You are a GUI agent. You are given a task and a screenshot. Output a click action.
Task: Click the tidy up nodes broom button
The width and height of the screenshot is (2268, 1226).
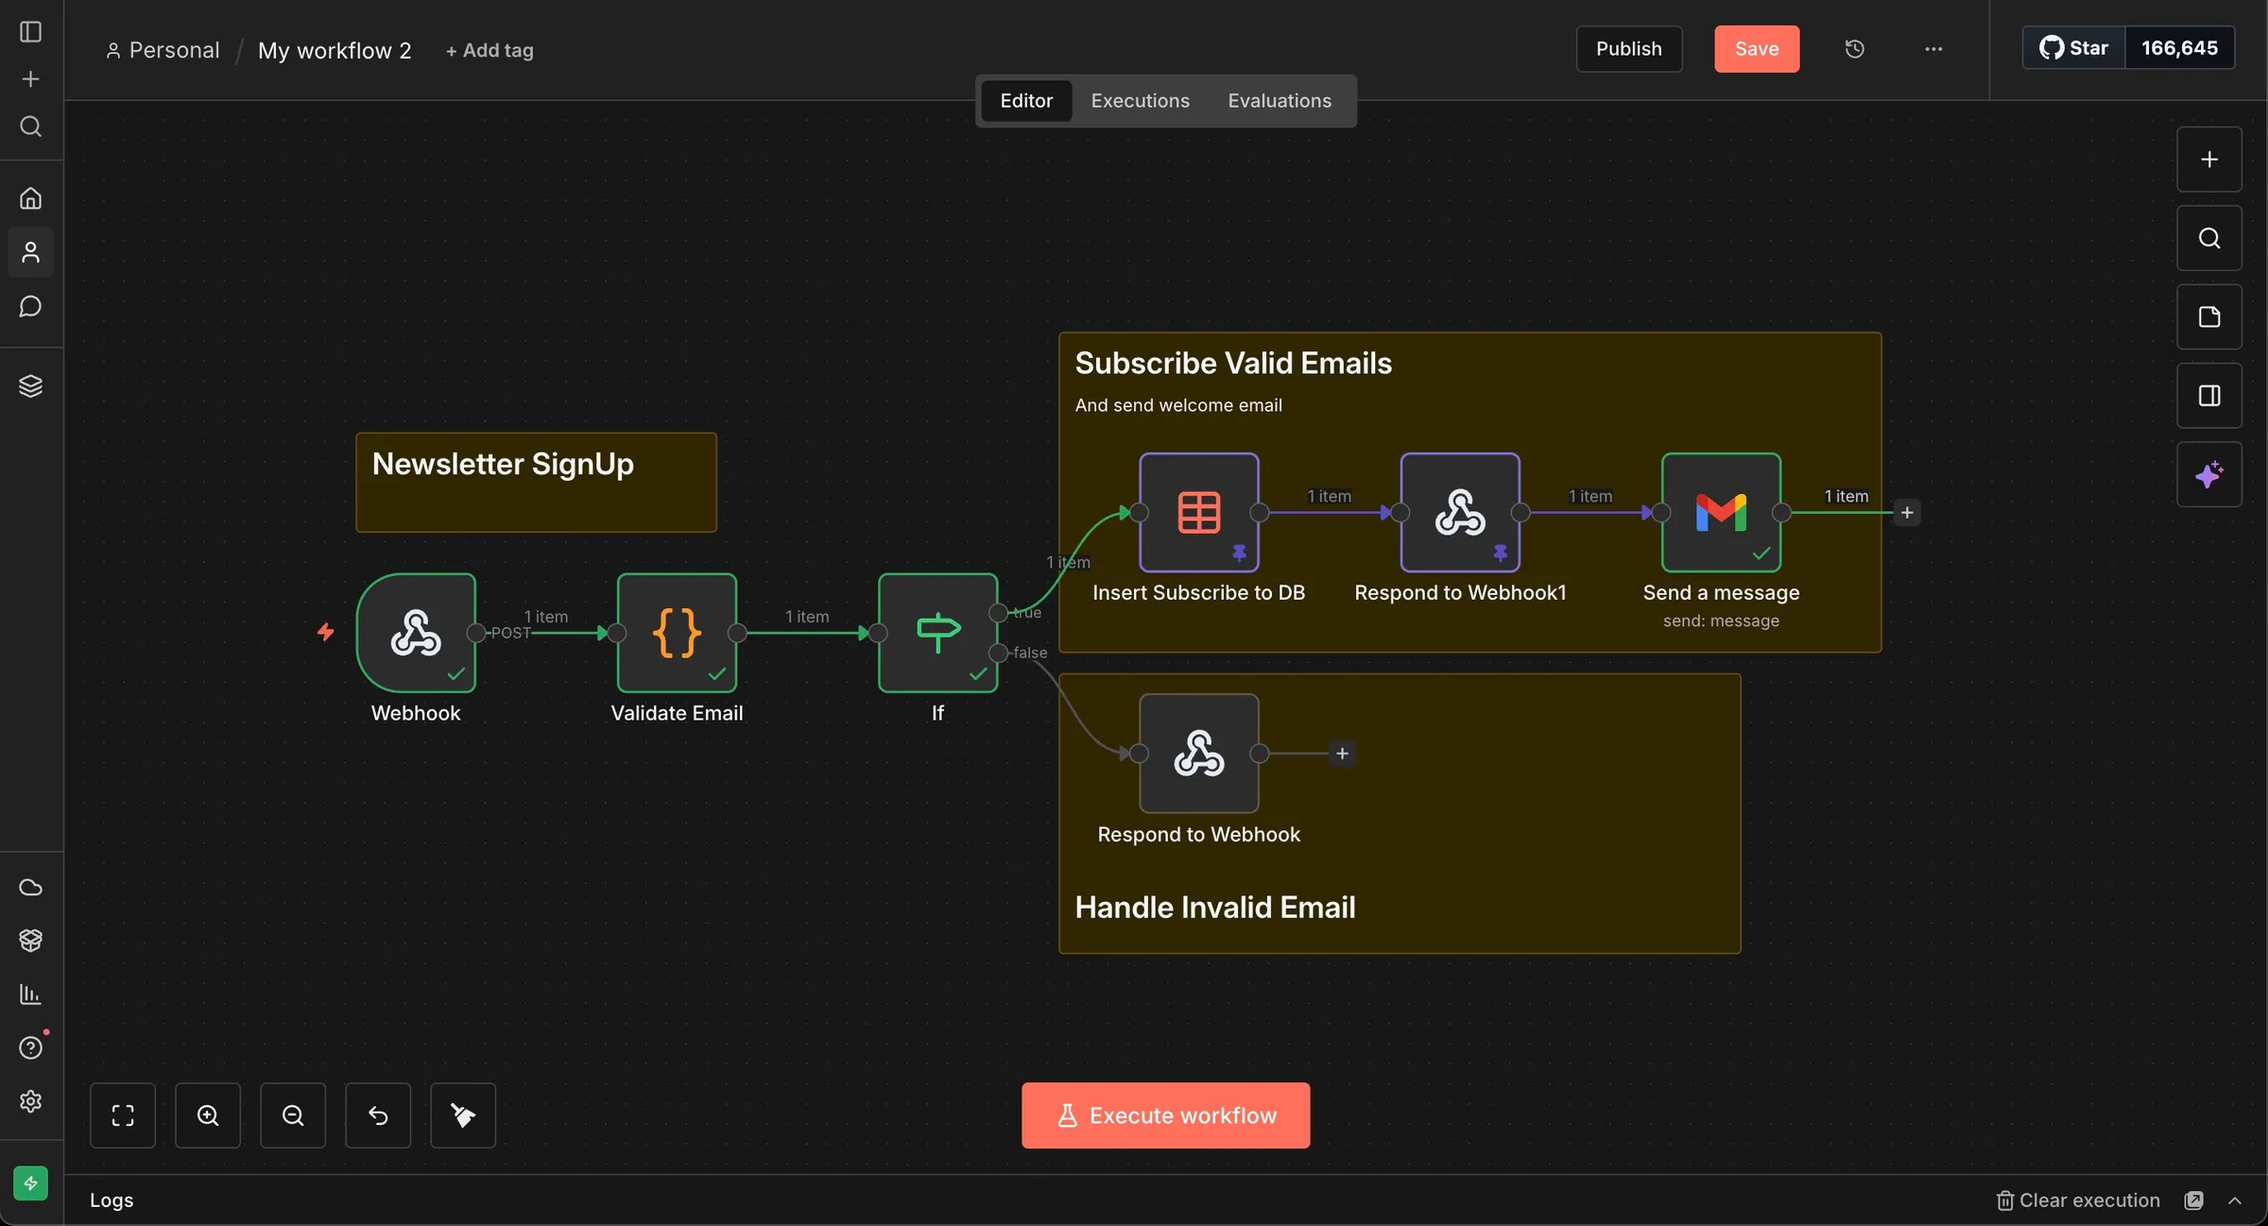pos(463,1115)
